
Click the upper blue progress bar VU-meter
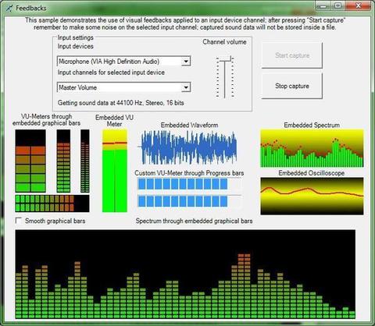click(x=189, y=184)
